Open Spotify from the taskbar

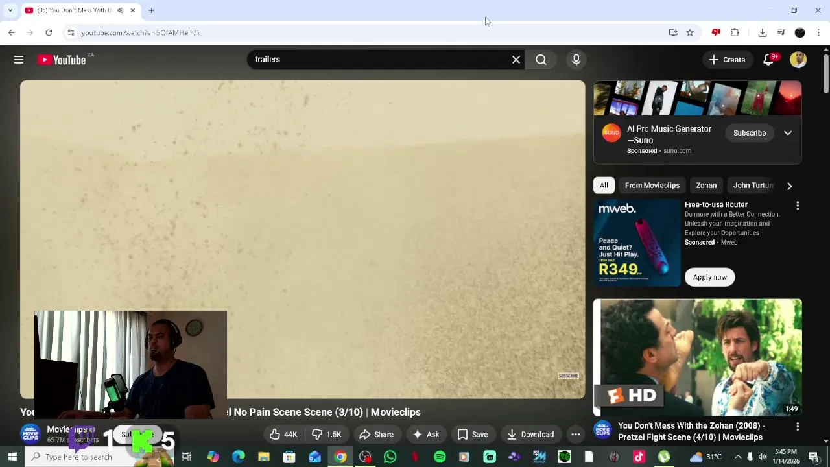click(x=440, y=457)
